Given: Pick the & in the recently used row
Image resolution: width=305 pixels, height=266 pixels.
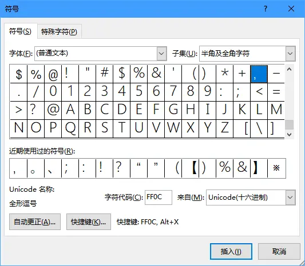Looking at the screenshot, I should [x=242, y=168].
